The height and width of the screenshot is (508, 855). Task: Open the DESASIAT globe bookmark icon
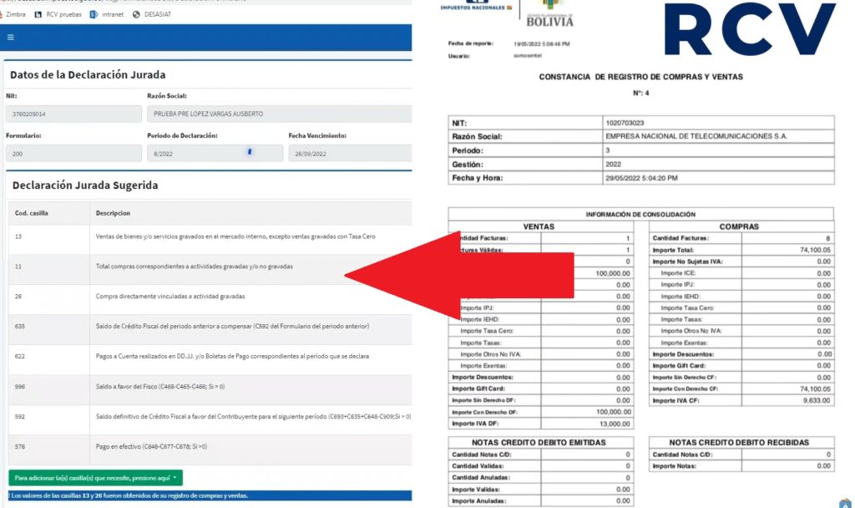[x=137, y=14]
